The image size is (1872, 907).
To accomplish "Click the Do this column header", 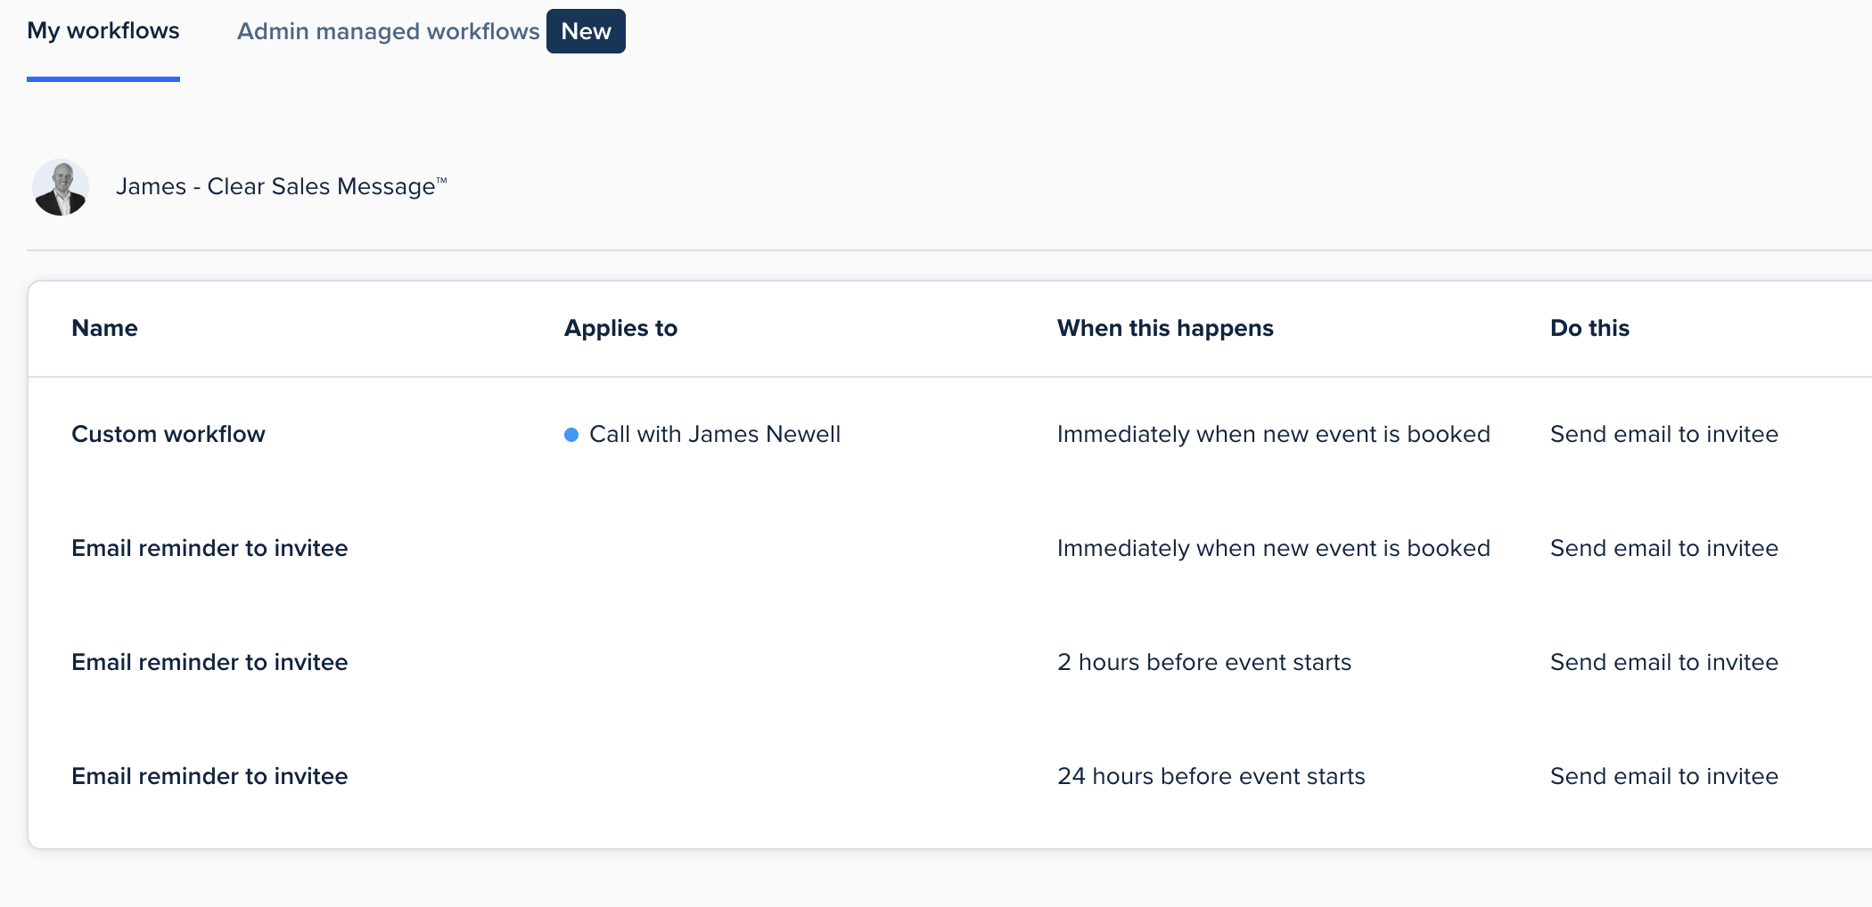I will coord(1589,328).
